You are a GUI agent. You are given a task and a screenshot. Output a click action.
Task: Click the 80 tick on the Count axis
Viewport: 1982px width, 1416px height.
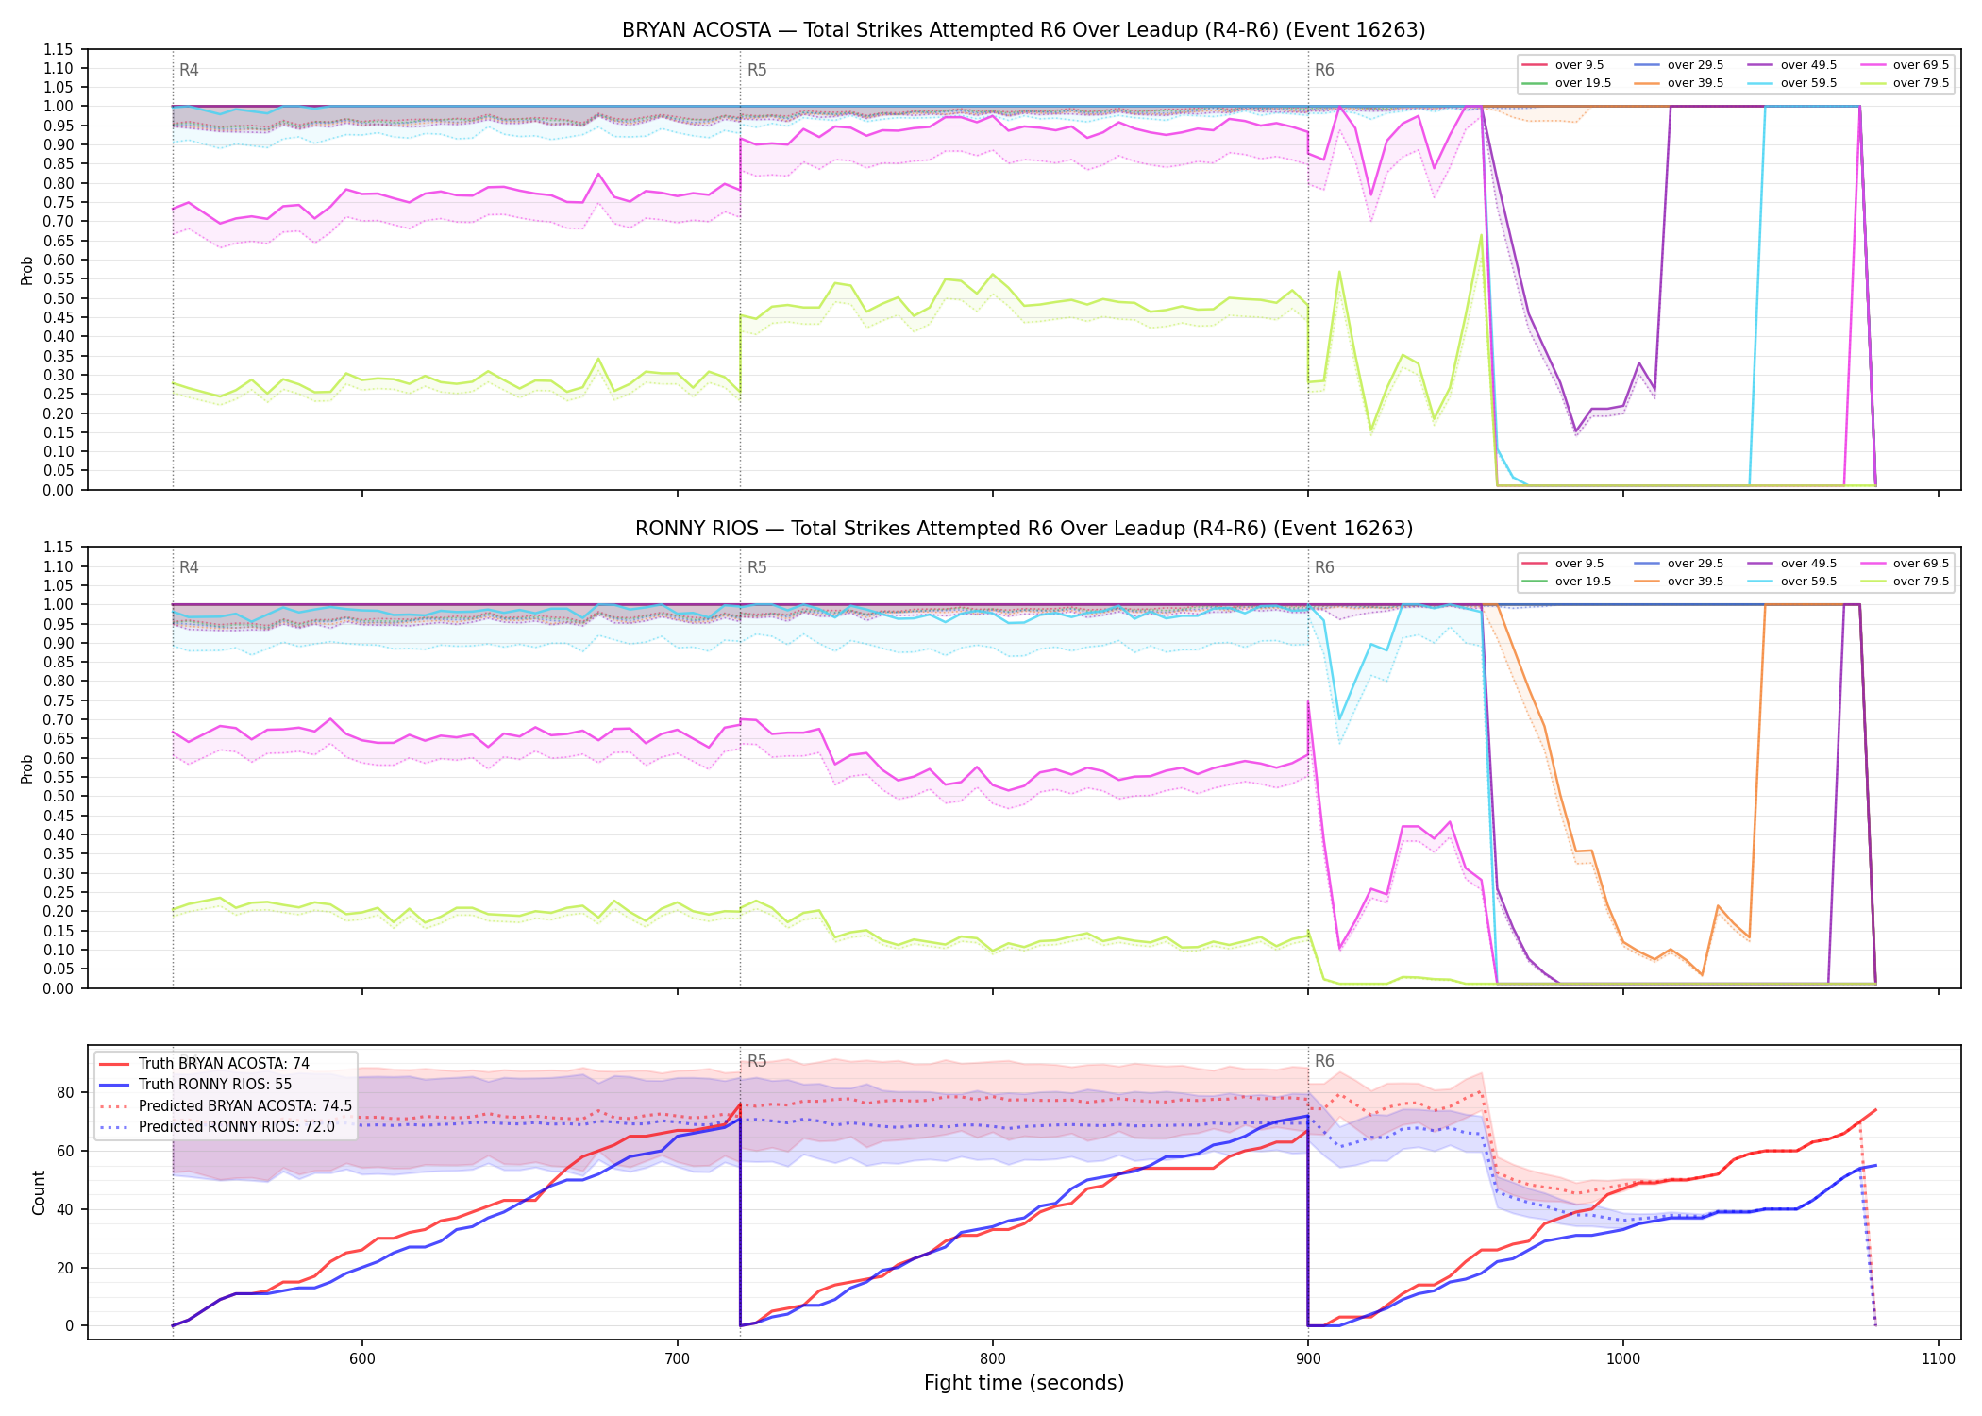pyautogui.click(x=64, y=1093)
